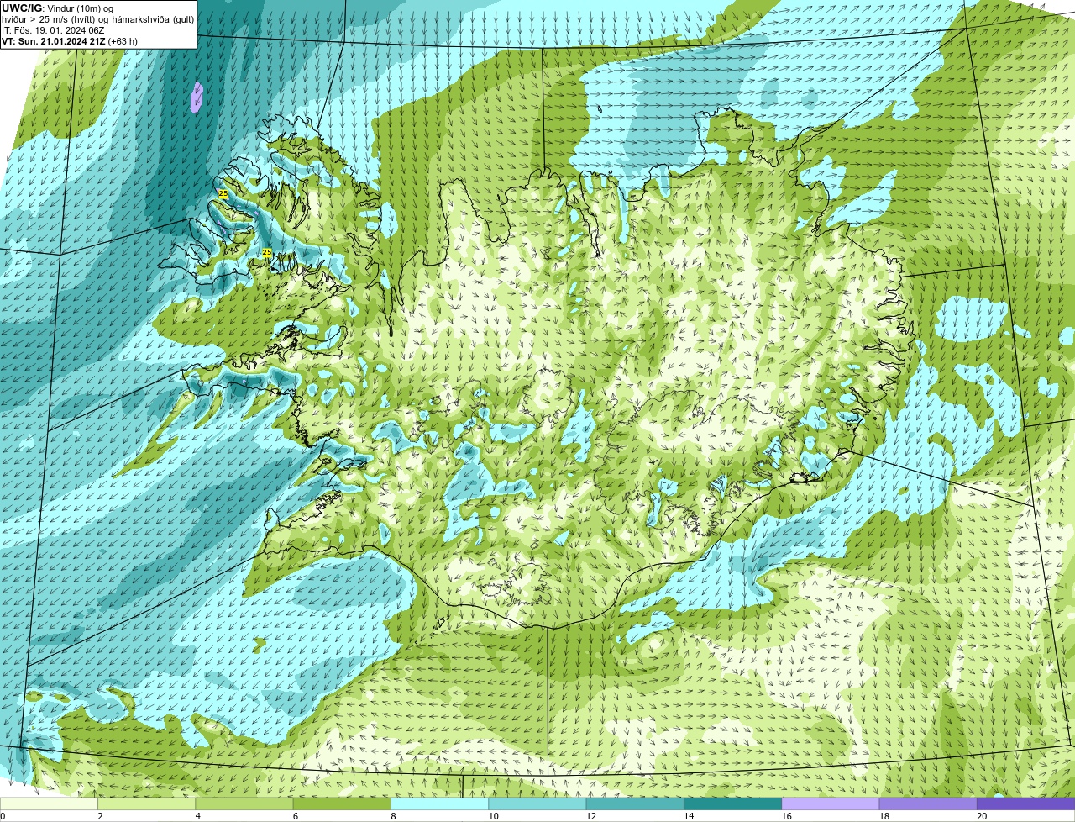Viewport: 1075px width, 822px height.
Task: Click the light lavender 16–18 m/s legend swatch
Action: pos(831,804)
